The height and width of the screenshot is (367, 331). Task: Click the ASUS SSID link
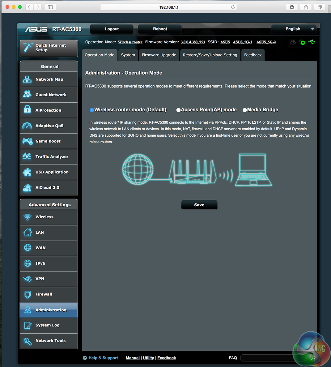[x=225, y=42]
